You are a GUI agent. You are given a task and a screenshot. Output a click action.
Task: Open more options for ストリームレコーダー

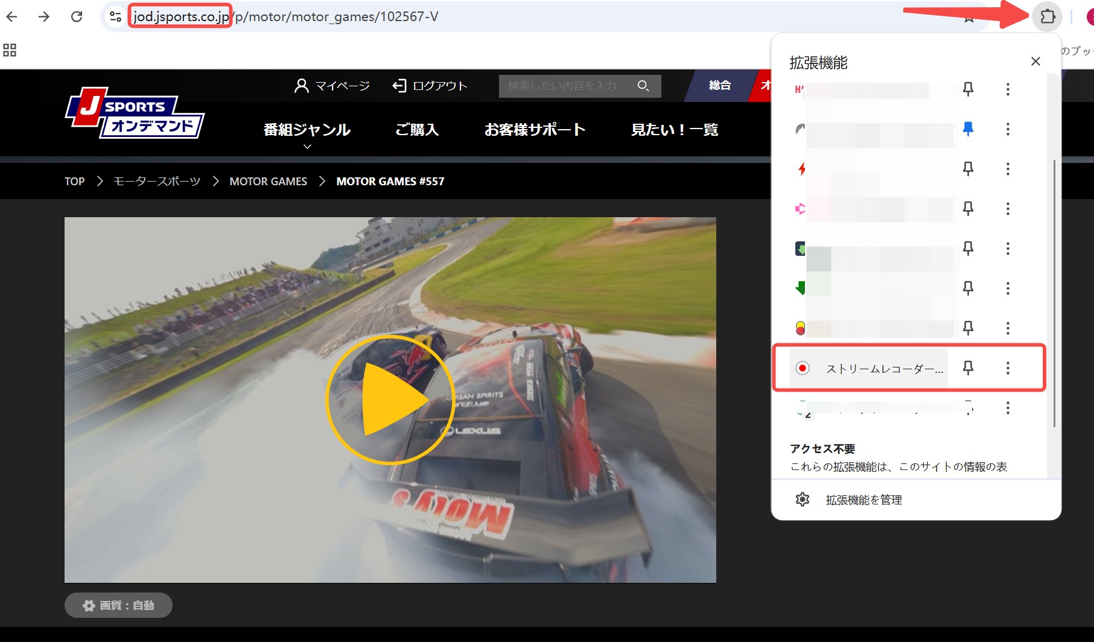(x=1008, y=368)
